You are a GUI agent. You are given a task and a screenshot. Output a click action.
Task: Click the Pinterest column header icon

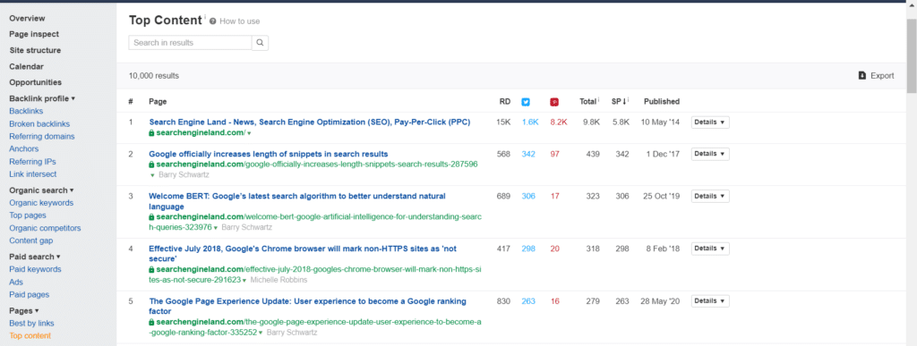(554, 102)
